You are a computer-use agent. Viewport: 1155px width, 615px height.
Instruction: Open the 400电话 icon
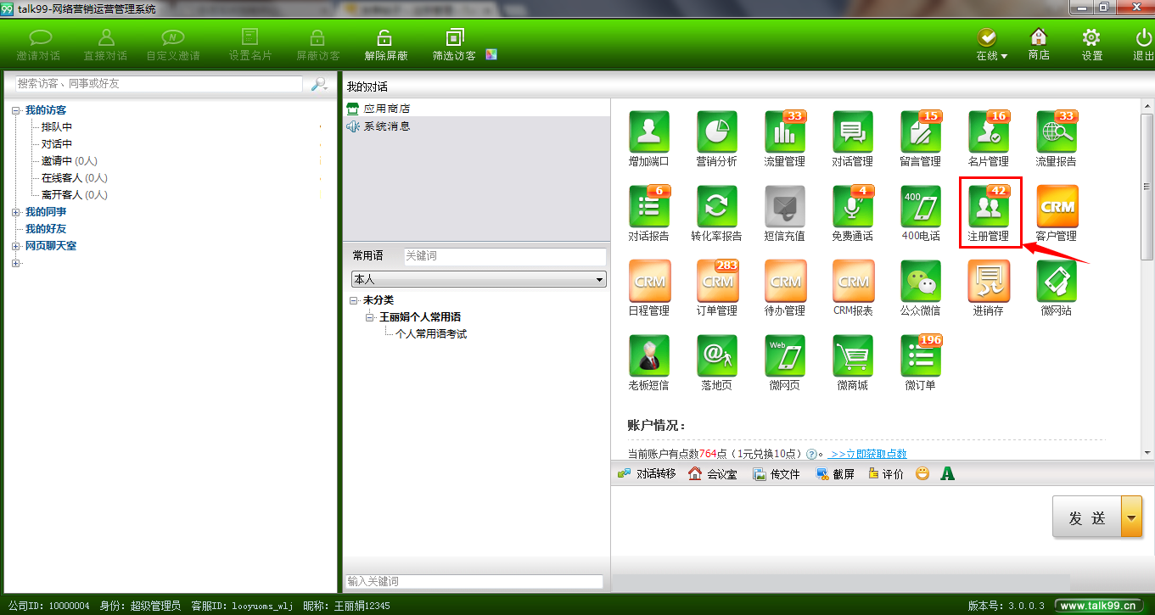[x=921, y=207]
